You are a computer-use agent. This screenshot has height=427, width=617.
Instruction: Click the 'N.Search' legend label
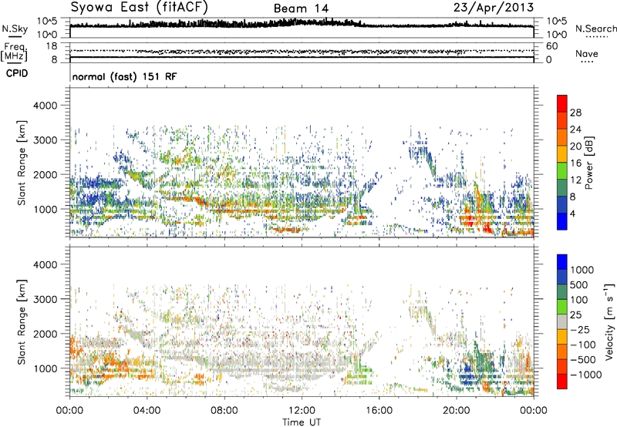tap(595, 29)
